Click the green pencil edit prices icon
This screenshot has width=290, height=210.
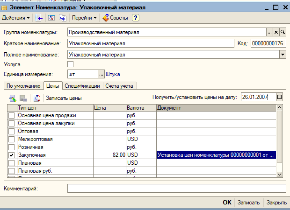(13, 98)
